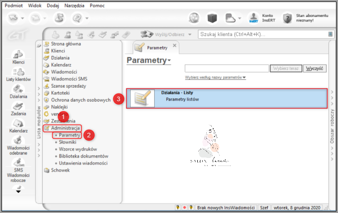
Task: Click Wyślij/Odbierz send receive button
Action: (162, 34)
